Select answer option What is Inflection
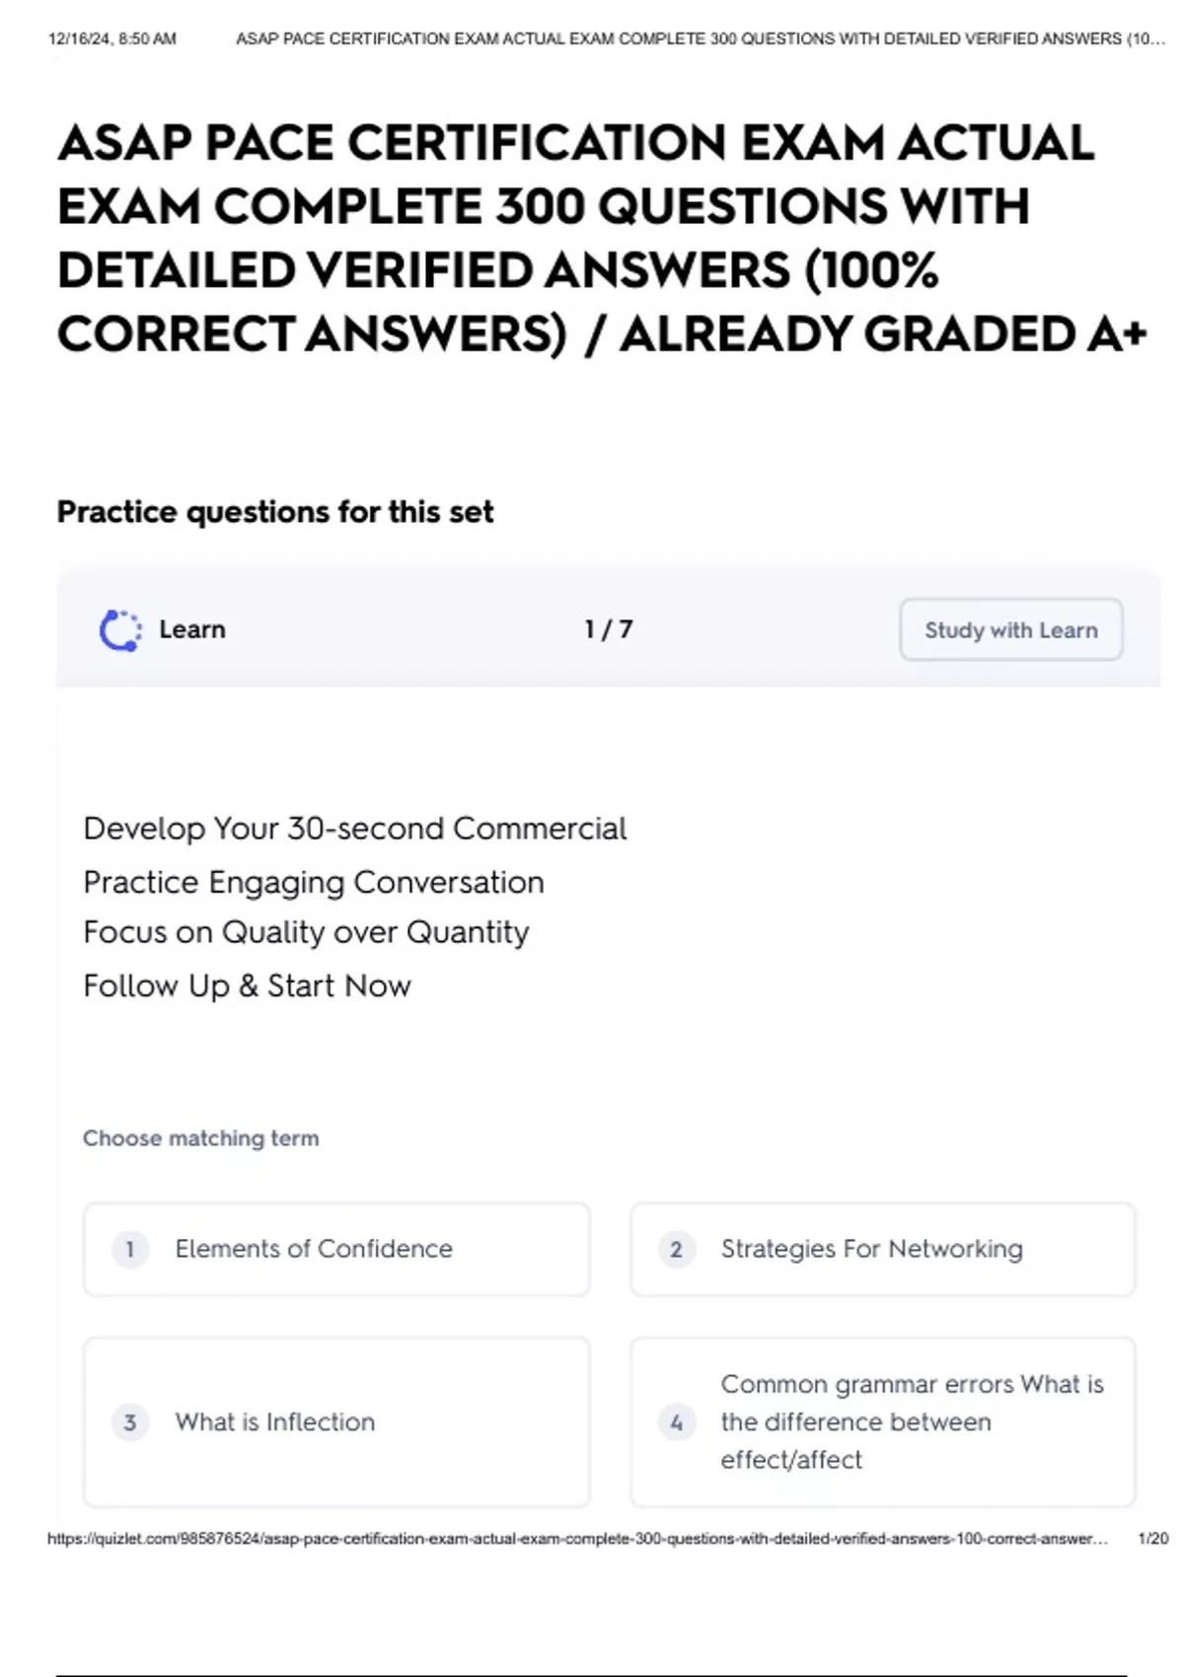1184x1677 pixels. 336,1422
